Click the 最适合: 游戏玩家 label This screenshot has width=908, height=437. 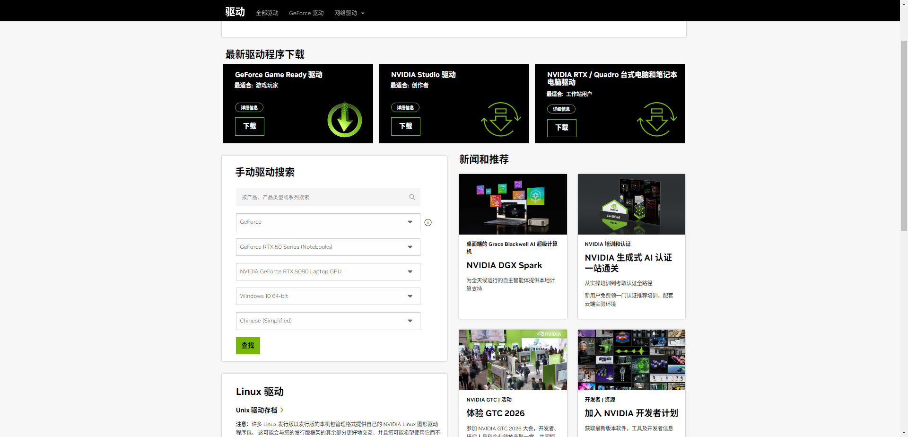click(x=256, y=86)
